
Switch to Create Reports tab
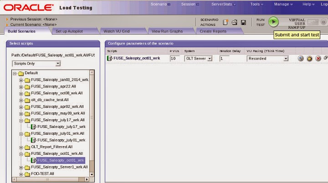(x=219, y=31)
